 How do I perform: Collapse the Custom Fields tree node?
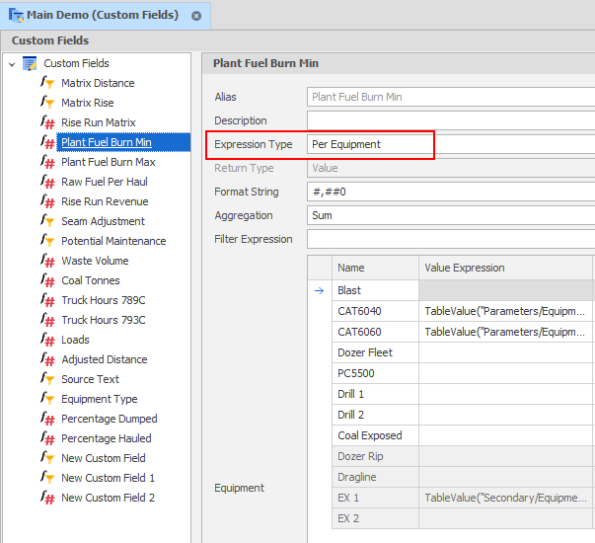click(11, 64)
